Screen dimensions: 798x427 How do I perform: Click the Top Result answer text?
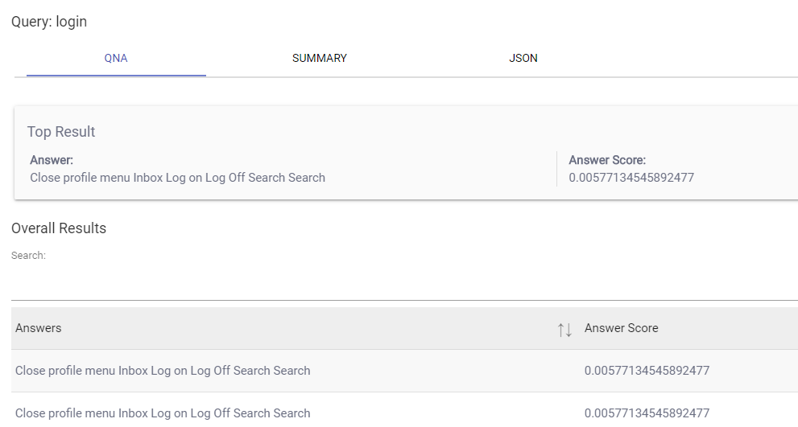pyautogui.click(x=177, y=178)
